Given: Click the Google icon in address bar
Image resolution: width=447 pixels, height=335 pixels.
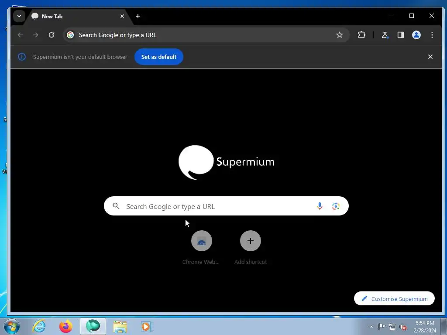Looking at the screenshot, I should tap(70, 35).
